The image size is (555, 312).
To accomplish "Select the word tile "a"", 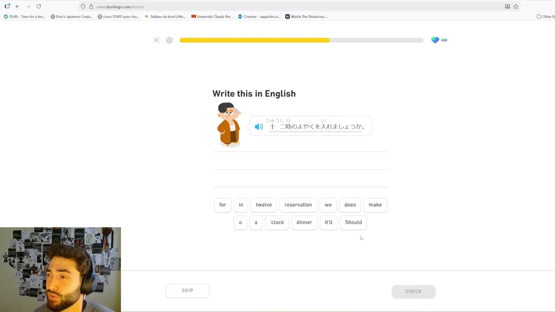I will (256, 222).
